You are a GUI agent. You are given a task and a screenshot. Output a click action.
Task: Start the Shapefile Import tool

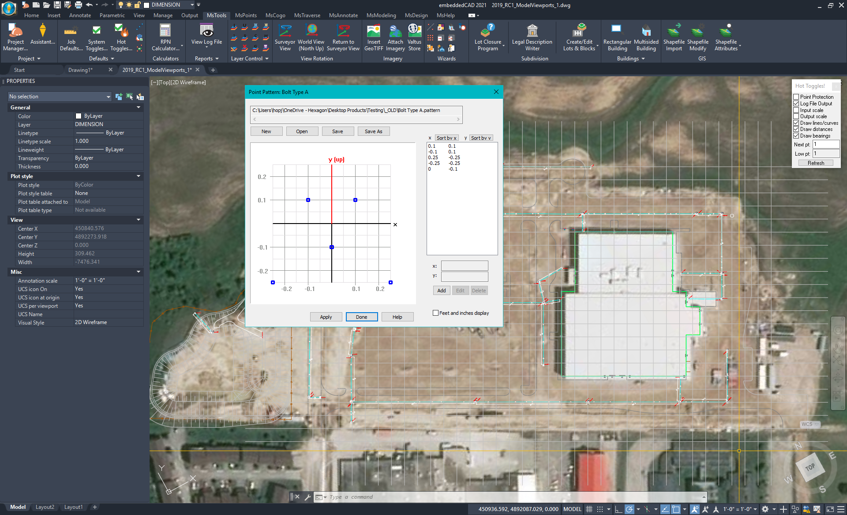[674, 37]
